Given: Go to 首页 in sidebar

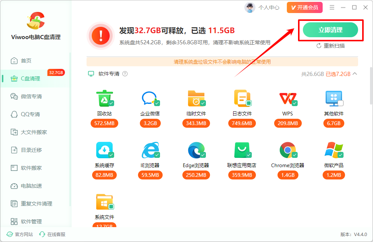Looking at the screenshot, I should [x=35, y=61].
